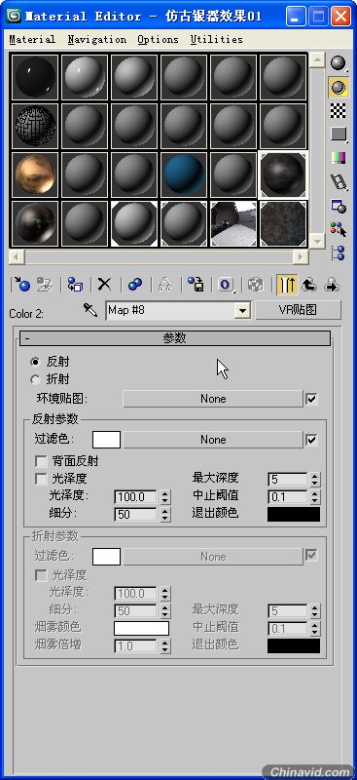357x780 pixels.
Task: Select the glossy black sample sphere slot
Action: (x=34, y=76)
